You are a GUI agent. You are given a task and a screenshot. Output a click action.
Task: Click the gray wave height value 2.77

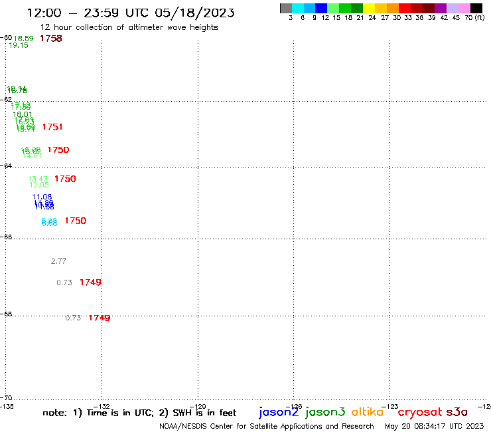(58, 261)
